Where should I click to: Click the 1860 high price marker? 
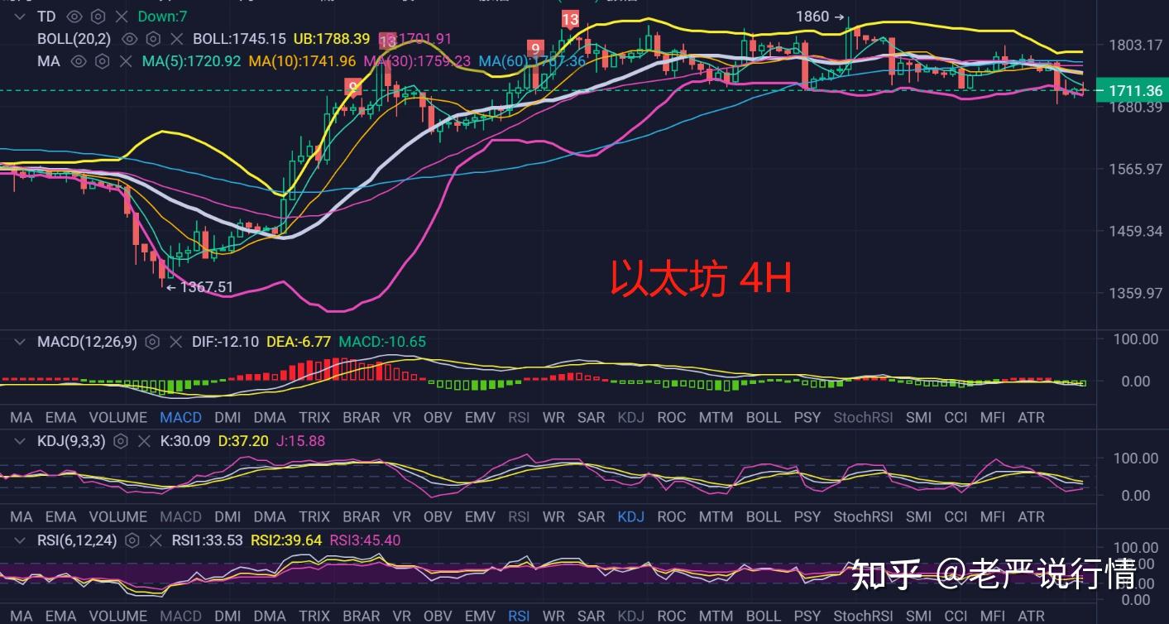coord(819,17)
